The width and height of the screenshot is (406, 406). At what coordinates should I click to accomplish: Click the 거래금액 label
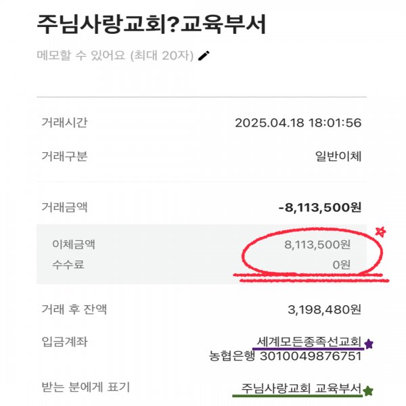click(x=64, y=207)
